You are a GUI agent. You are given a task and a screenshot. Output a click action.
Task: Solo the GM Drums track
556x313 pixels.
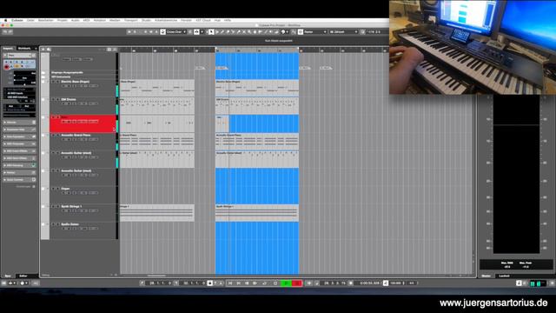pos(58,99)
